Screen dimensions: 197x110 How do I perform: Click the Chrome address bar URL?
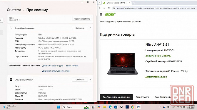(156, 8)
